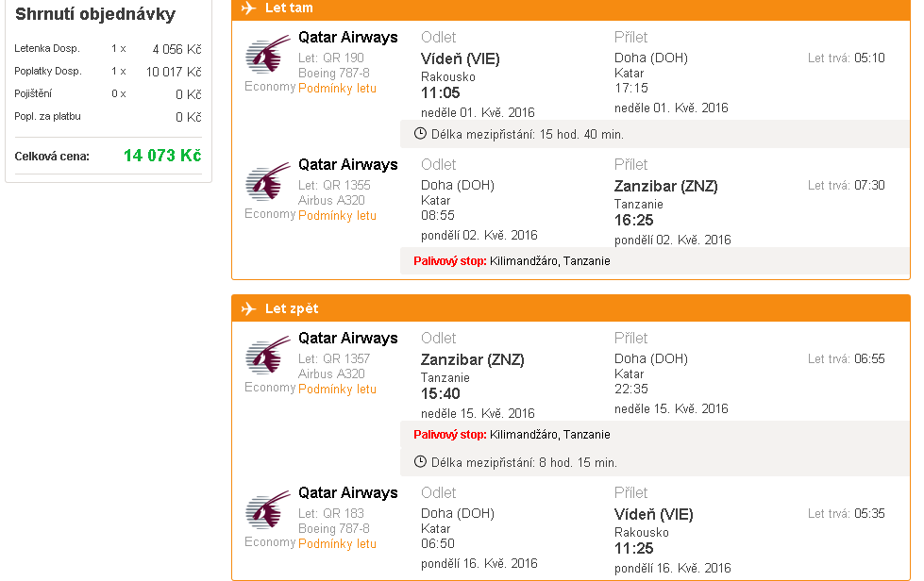Click the Zanzibar (ZNZ) arrival destination
The image size is (924, 581).
(x=666, y=186)
